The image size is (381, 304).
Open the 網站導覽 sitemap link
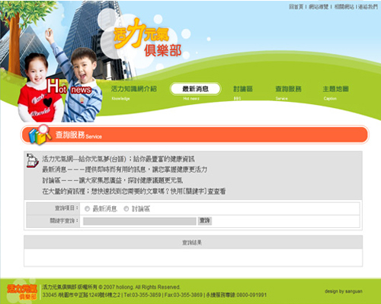click(x=319, y=7)
